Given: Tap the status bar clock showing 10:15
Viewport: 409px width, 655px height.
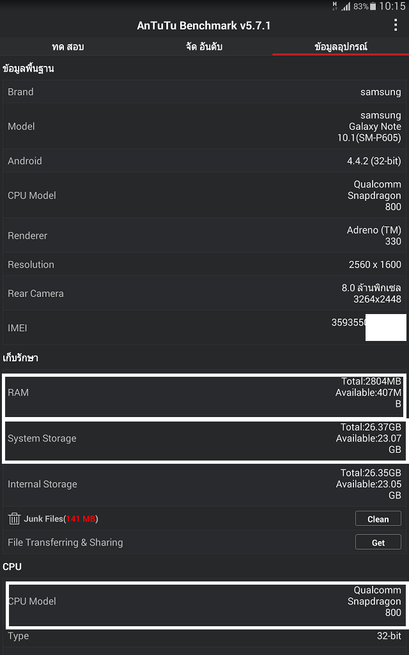Looking at the screenshot, I should (x=392, y=6).
